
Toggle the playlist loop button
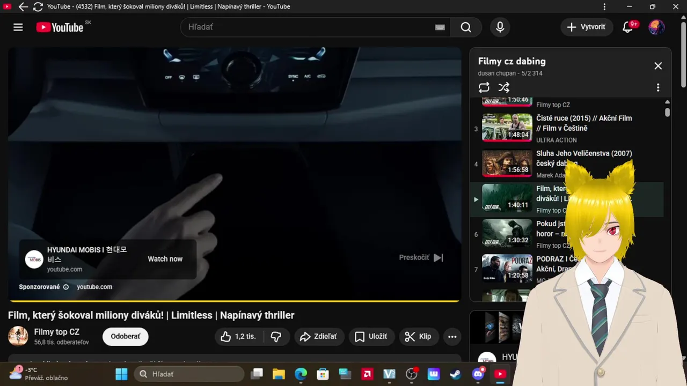484,87
